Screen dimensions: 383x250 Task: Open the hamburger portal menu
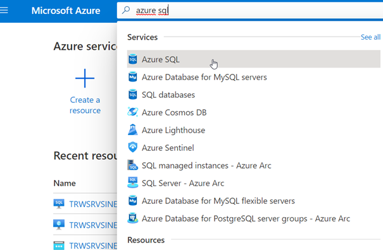click(x=4, y=10)
